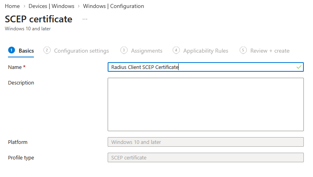Viewport: 313px width, 177px height.
Task: Click the Name label
Action: pyautogui.click(x=15, y=67)
